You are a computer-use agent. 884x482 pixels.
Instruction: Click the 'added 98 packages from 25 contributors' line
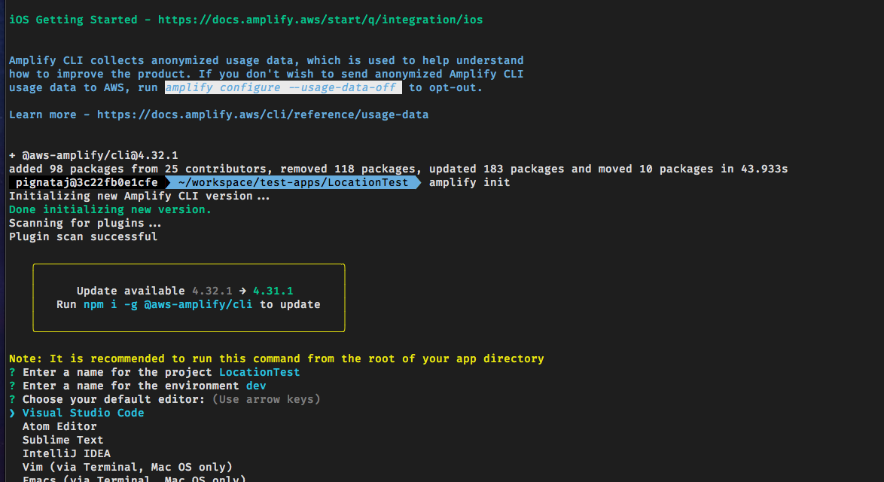398,169
